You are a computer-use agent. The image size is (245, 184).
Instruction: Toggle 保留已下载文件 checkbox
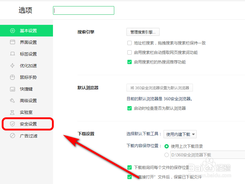[x=130, y=177]
